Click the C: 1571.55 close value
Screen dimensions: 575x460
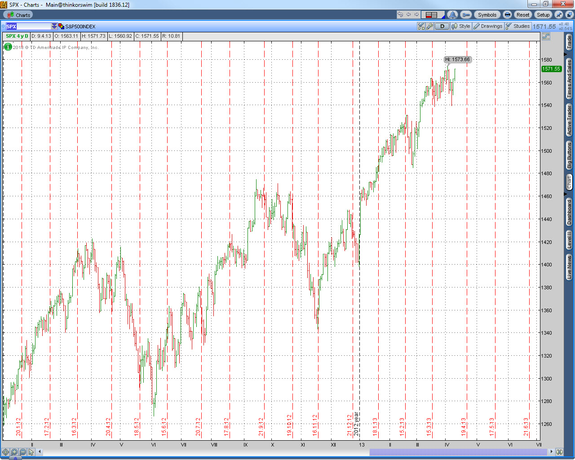click(x=147, y=36)
